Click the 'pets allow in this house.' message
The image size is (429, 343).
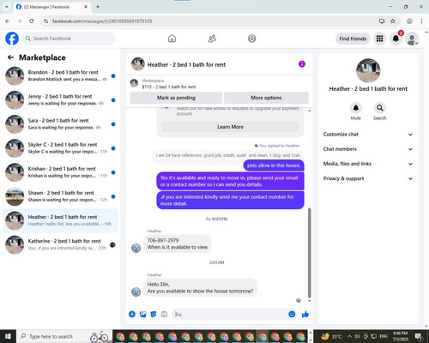click(274, 165)
